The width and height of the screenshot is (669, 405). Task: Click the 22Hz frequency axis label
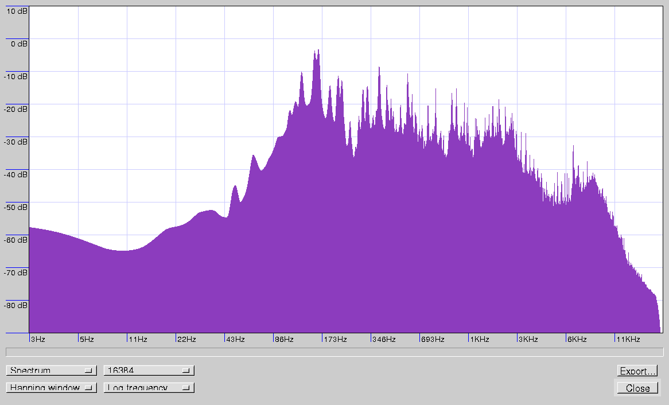(186, 340)
